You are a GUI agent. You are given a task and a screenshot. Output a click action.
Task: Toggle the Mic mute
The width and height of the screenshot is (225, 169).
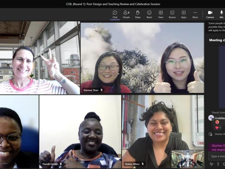(x=222, y=14)
